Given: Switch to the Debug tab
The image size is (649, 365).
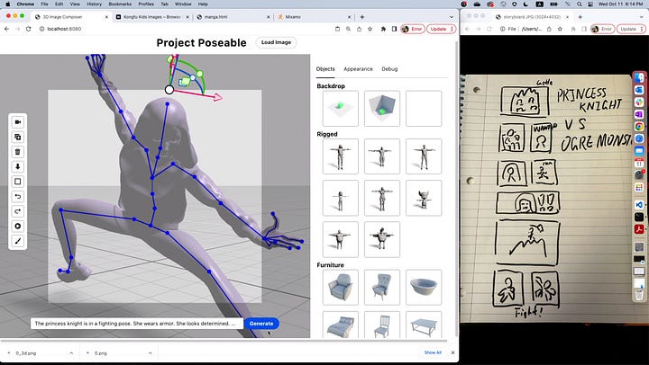Looking at the screenshot, I should pyautogui.click(x=389, y=69).
